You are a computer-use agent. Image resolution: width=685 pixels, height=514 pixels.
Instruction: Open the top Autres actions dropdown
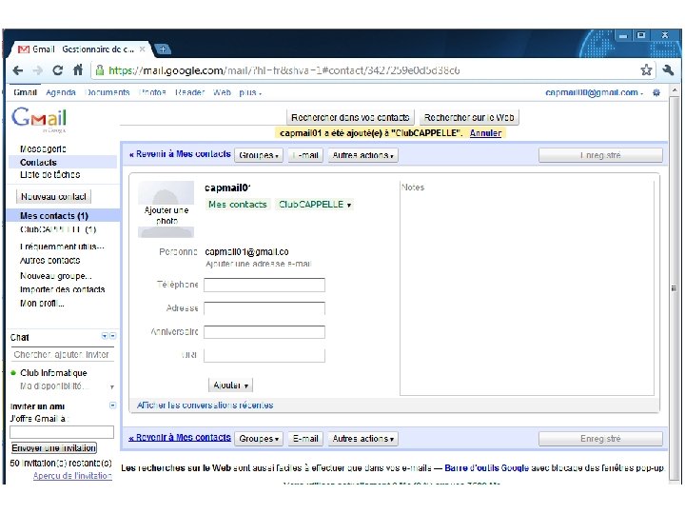coord(362,155)
